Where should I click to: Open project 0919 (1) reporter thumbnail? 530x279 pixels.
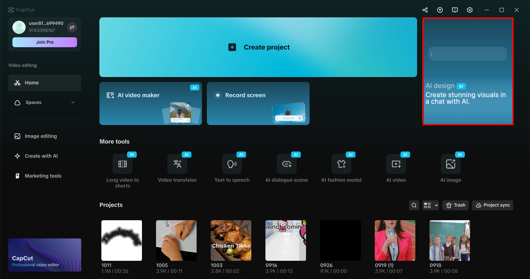[x=395, y=240]
